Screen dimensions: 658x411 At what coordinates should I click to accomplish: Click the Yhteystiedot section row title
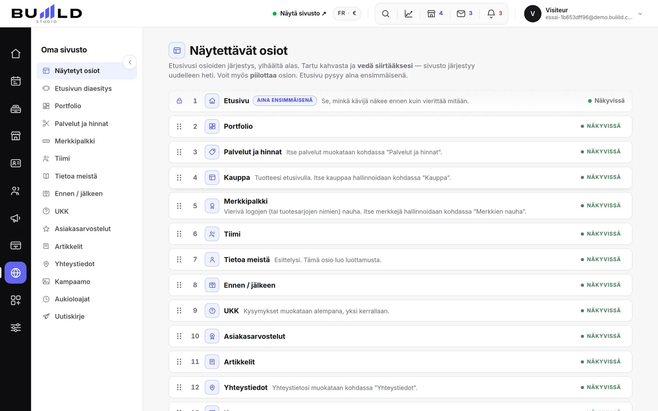pyautogui.click(x=246, y=388)
